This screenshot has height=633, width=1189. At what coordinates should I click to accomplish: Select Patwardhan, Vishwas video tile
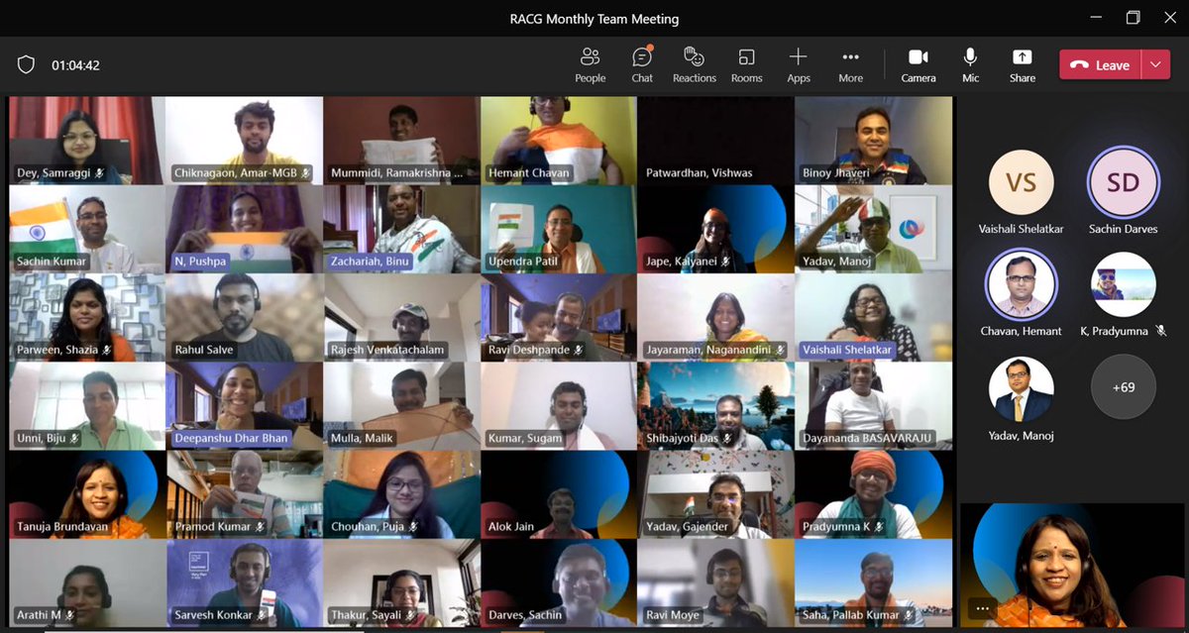coord(715,141)
